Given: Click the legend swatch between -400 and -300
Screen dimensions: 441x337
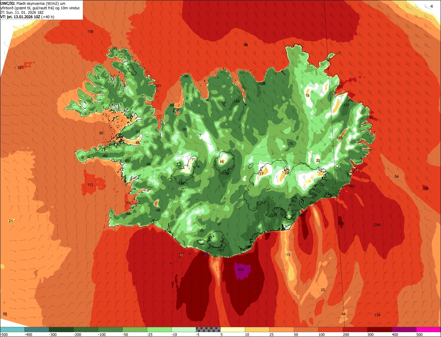Looking at the screenshot, I should coord(37,329).
